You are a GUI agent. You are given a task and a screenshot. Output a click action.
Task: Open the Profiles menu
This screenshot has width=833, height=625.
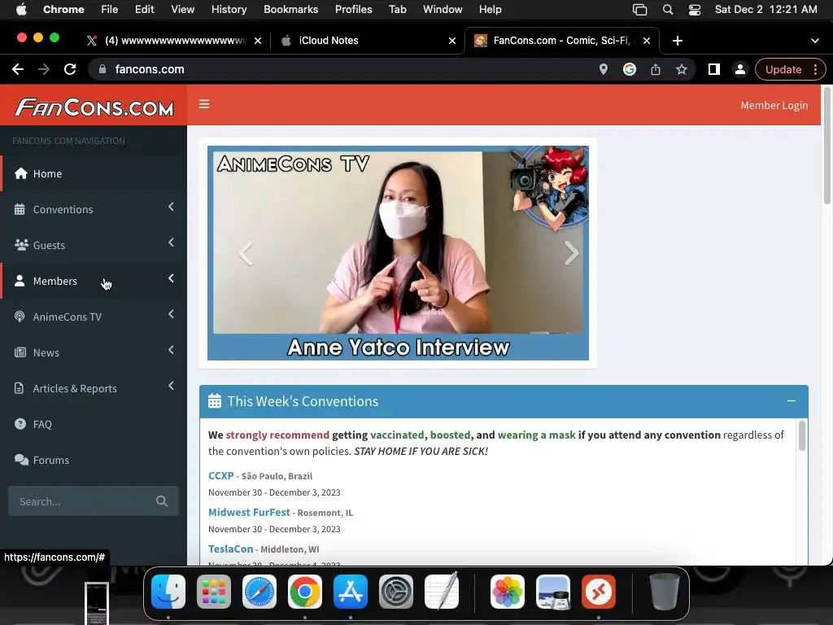pos(353,10)
